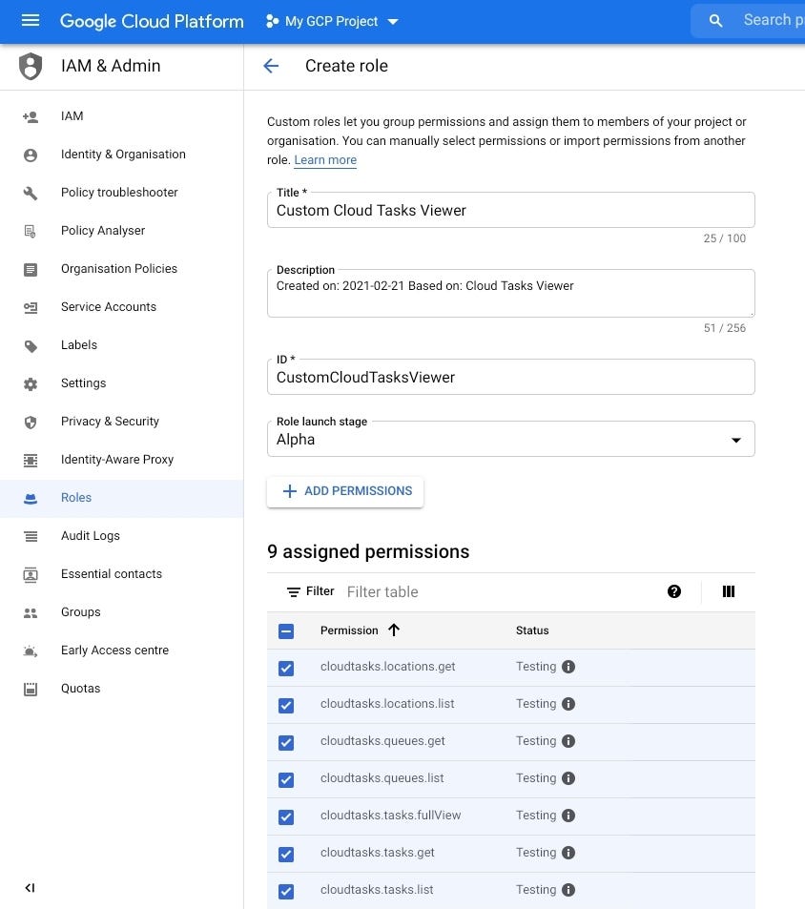Click the info icon beside cloudtasks.locations.get Testing status
Screen dimensions: 805x909
568,667
